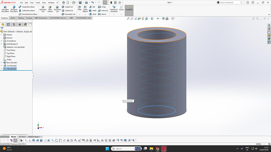The width and height of the screenshot is (271, 152).
Task: Select the Fillet tool
Action: (79, 8)
